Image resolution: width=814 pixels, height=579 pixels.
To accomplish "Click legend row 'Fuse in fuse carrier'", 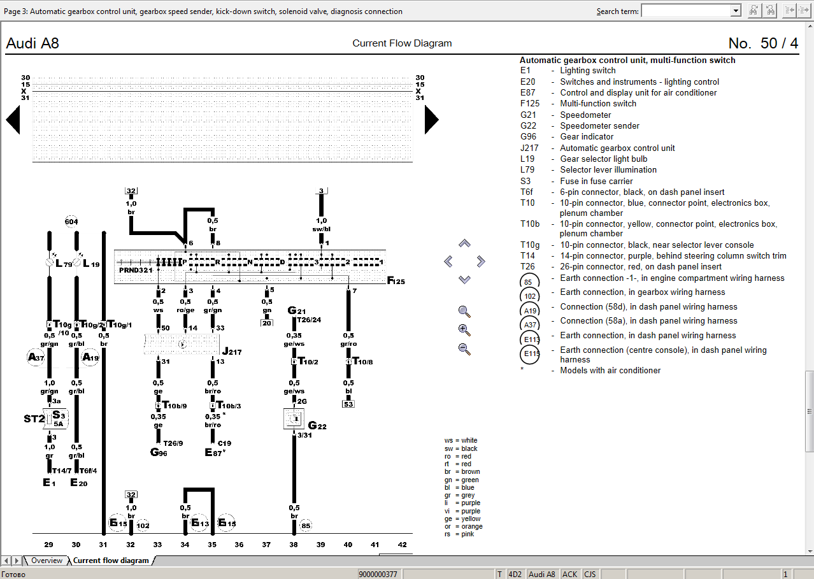I will 576,181.
